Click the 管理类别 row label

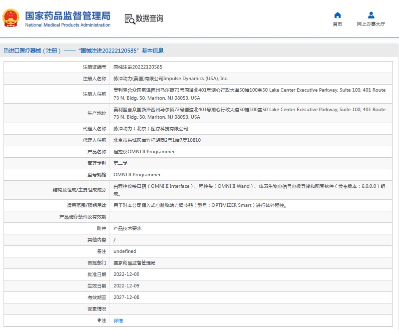point(97,163)
